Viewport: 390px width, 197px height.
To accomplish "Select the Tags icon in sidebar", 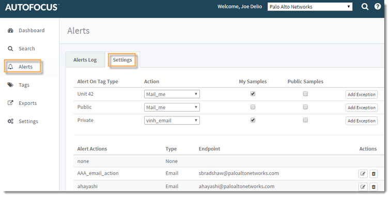I will [x=10, y=85].
